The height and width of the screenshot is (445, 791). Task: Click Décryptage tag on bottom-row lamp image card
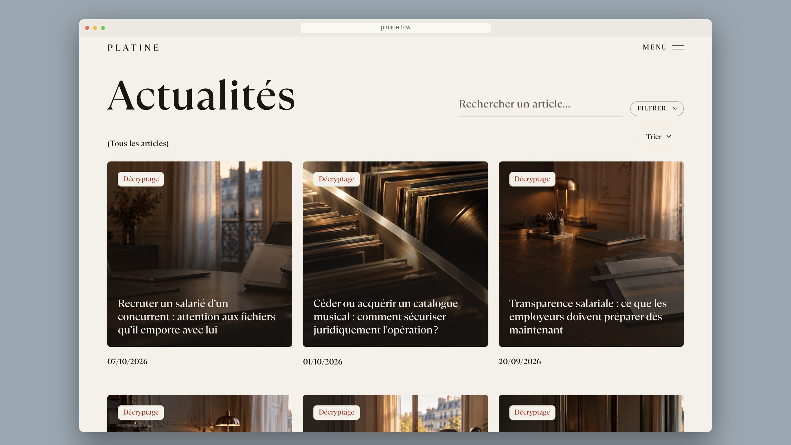click(x=141, y=412)
